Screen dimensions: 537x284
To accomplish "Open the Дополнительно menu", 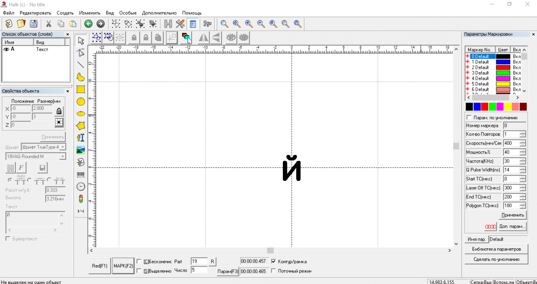I will pyautogui.click(x=159, y=13).
